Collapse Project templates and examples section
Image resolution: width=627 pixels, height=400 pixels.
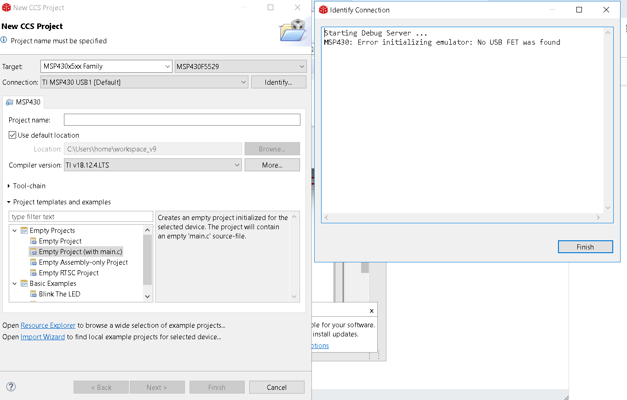(x=9, y=202)
